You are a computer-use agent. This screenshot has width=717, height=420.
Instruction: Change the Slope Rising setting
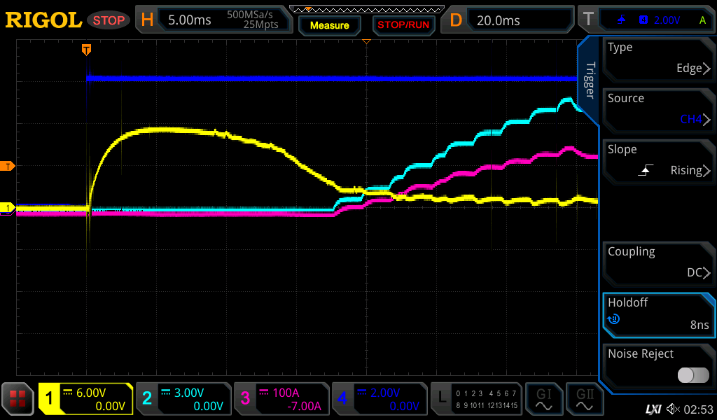pos(658,161)
